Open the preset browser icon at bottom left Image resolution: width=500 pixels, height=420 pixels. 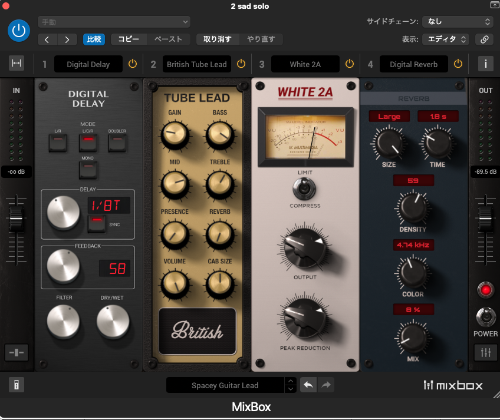tap(17, 385)
